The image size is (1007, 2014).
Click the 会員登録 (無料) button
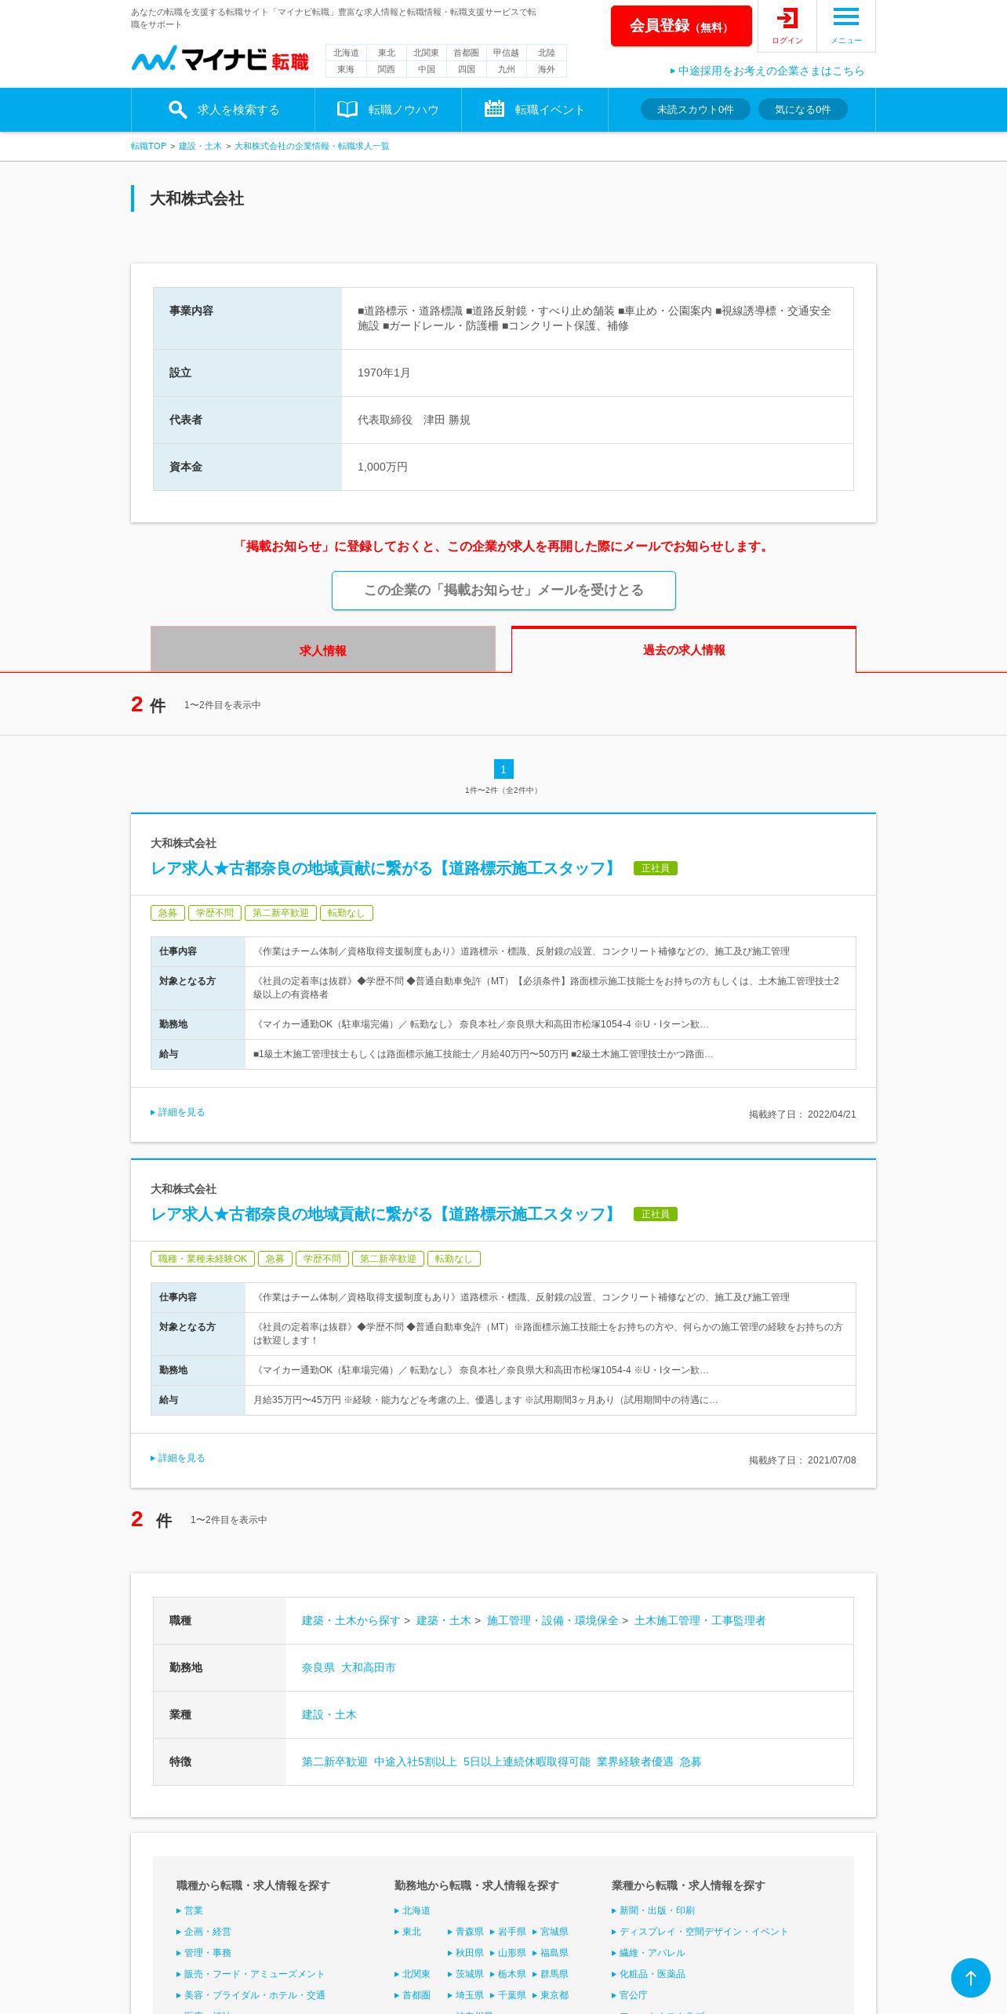[681, 26]
